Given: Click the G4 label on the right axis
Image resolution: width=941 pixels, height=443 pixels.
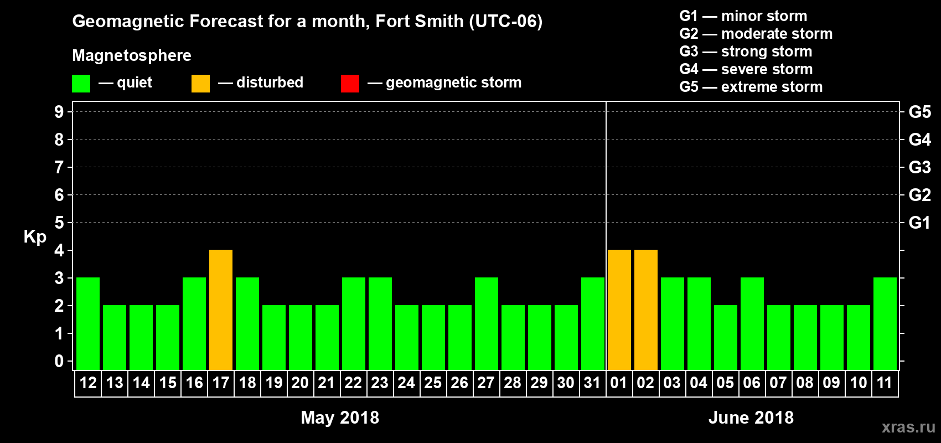Looking at the screenshot, I should point(919,140).
